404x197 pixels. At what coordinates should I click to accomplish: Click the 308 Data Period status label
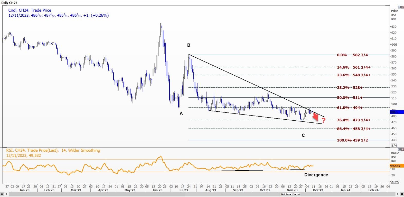(x=290, y=194)
